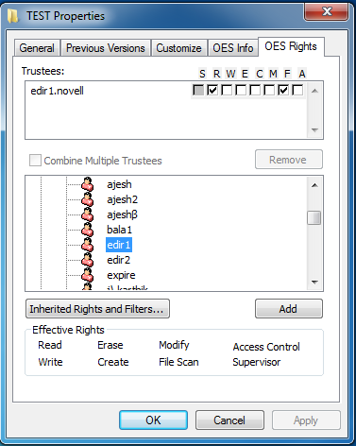Viewport: 356px width, 446px height.
Task: Click the File Scan effective right label
Action: (178, 362)
